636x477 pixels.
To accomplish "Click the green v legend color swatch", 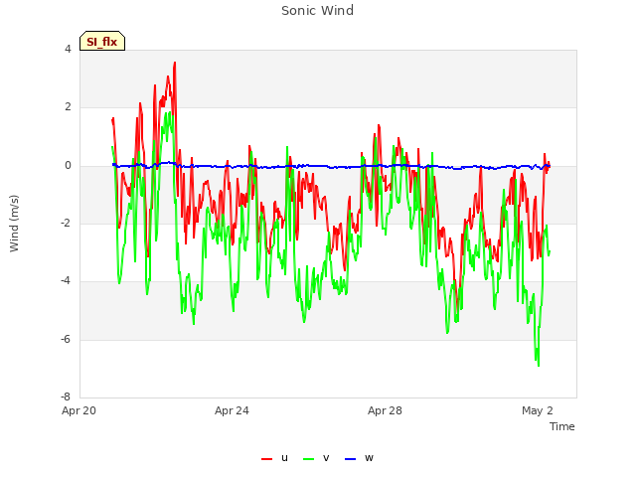I will point(309,459).
